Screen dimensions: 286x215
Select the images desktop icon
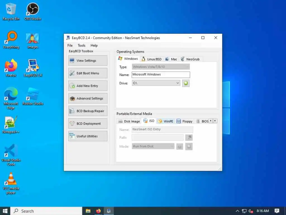[x=33, y=41]
